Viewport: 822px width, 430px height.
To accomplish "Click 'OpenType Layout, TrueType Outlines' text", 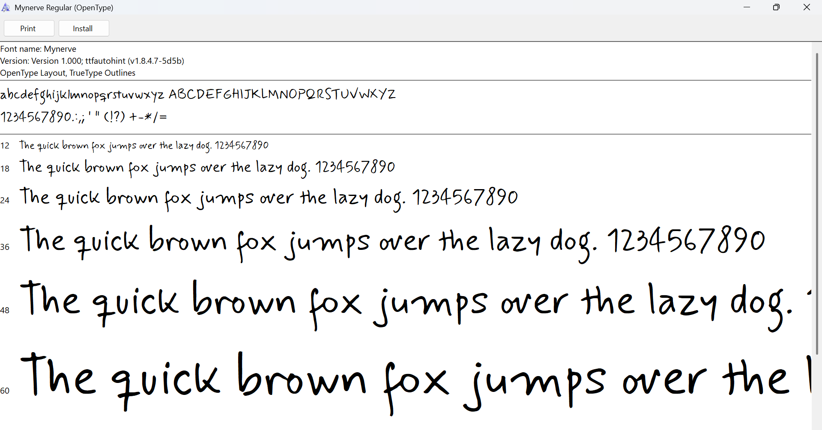I will click(x=68, y=73).
